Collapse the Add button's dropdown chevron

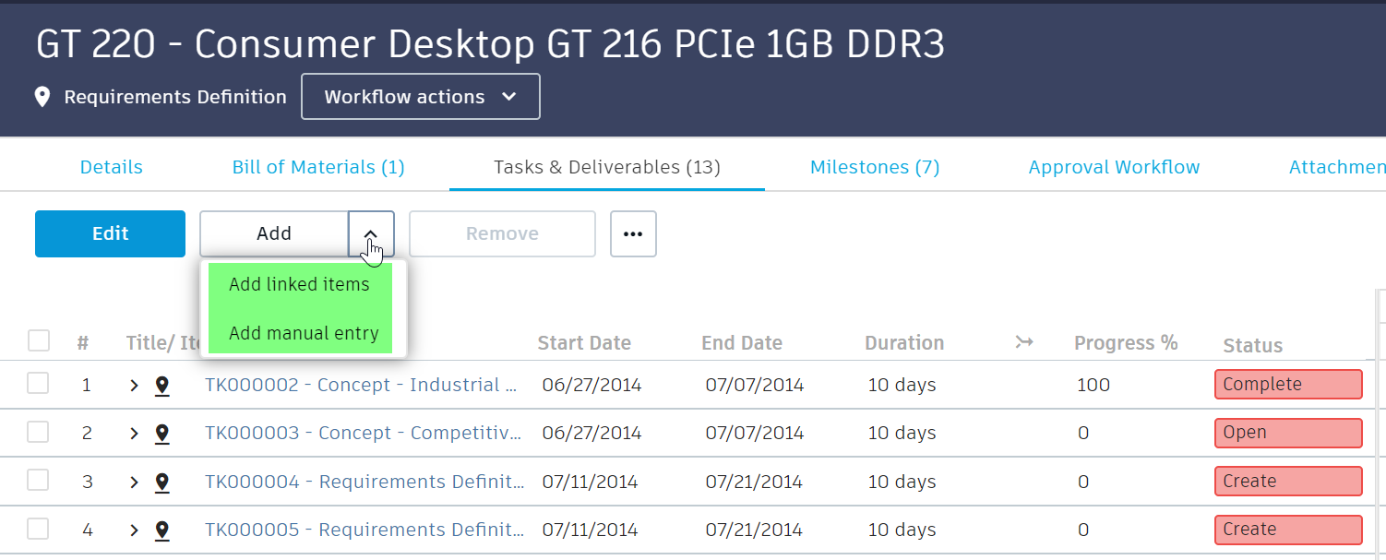click(x=370, y=233)
